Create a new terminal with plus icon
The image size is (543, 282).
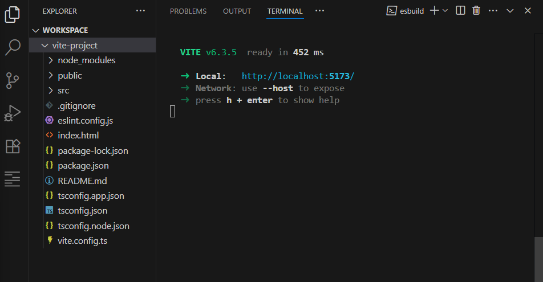tap(434, 11)
